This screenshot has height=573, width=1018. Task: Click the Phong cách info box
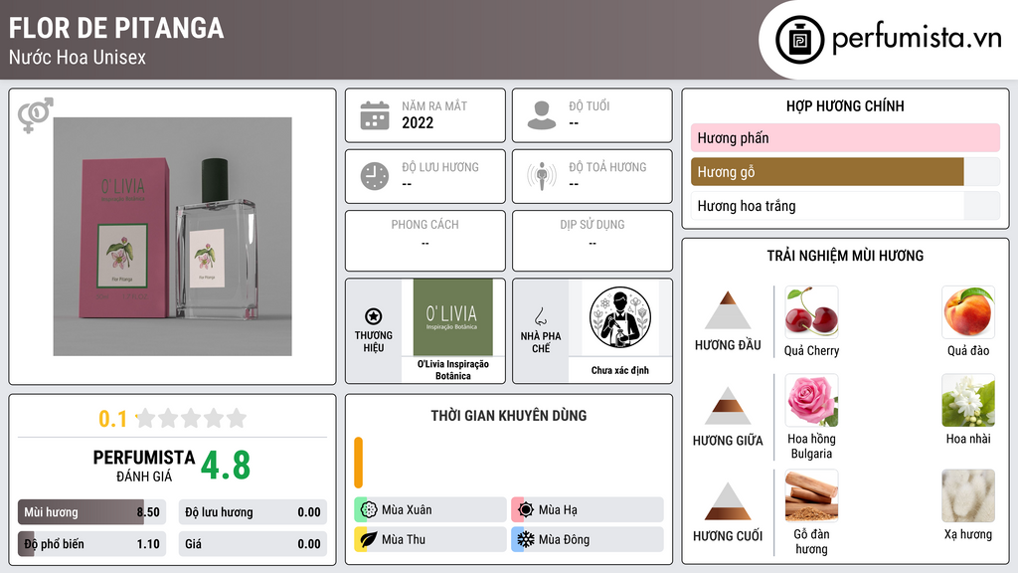[x=425, y=241]
